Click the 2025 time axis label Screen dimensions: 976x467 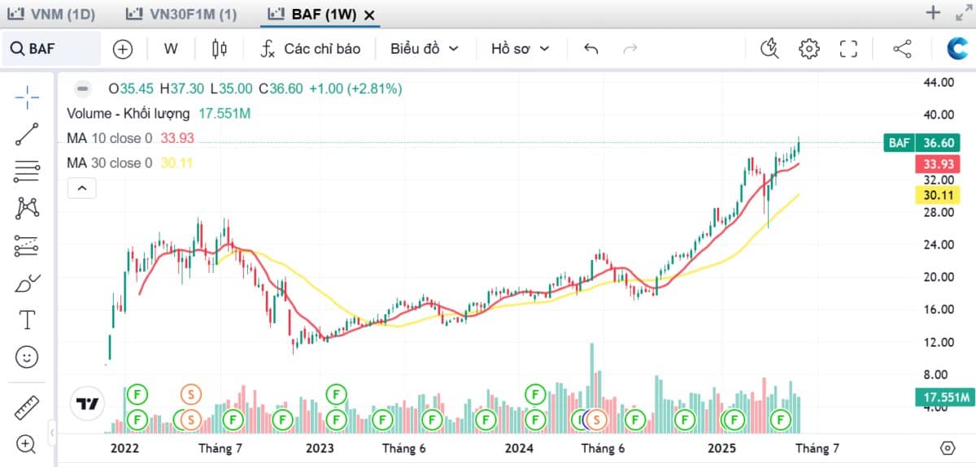coord(721,448)
